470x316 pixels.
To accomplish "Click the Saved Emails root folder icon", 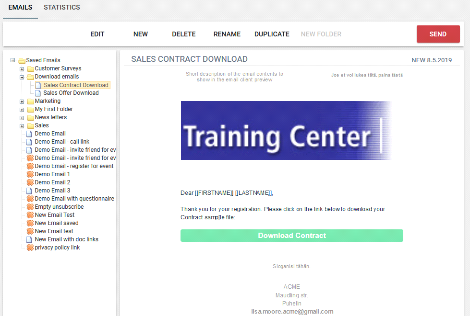I will pos(22,61).
